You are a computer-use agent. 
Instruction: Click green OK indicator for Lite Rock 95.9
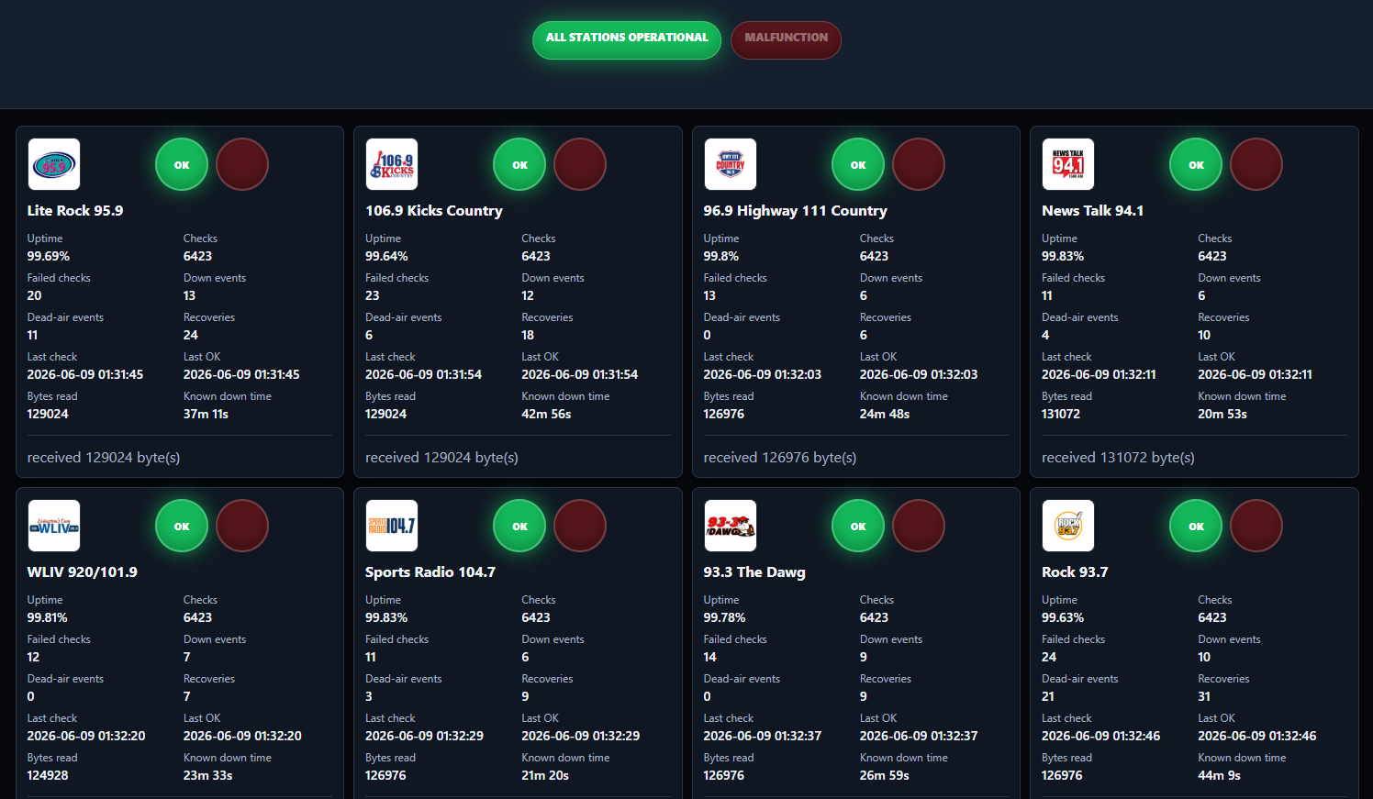pyautogui.click(x=182, y=164)
